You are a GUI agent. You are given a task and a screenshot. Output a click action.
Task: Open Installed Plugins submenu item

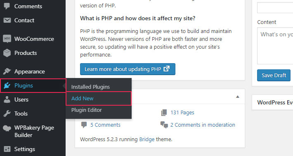click(90, 87)
